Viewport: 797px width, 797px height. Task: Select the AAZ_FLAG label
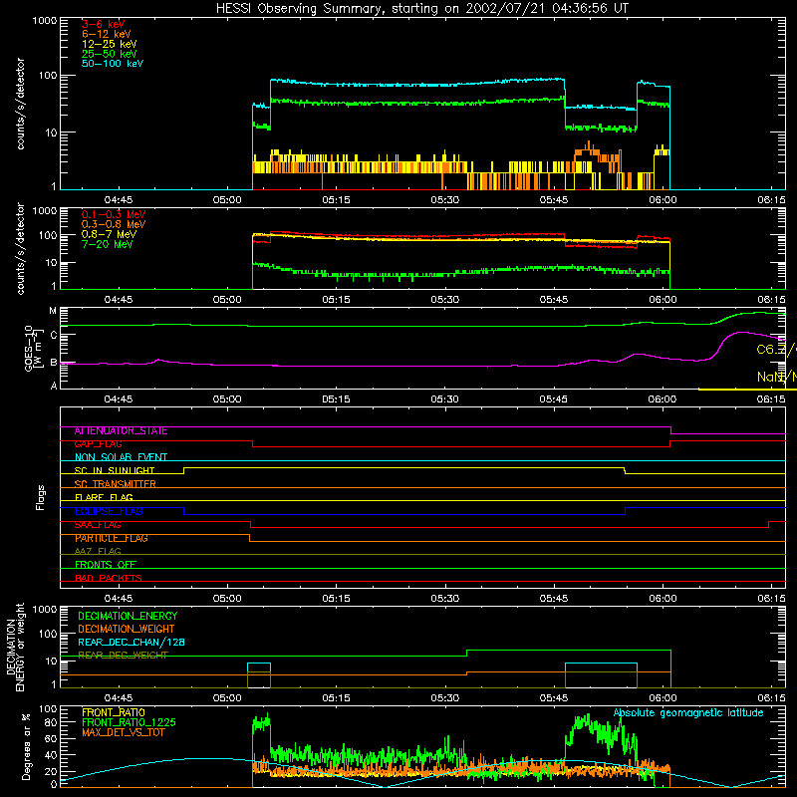coord(98,552)
